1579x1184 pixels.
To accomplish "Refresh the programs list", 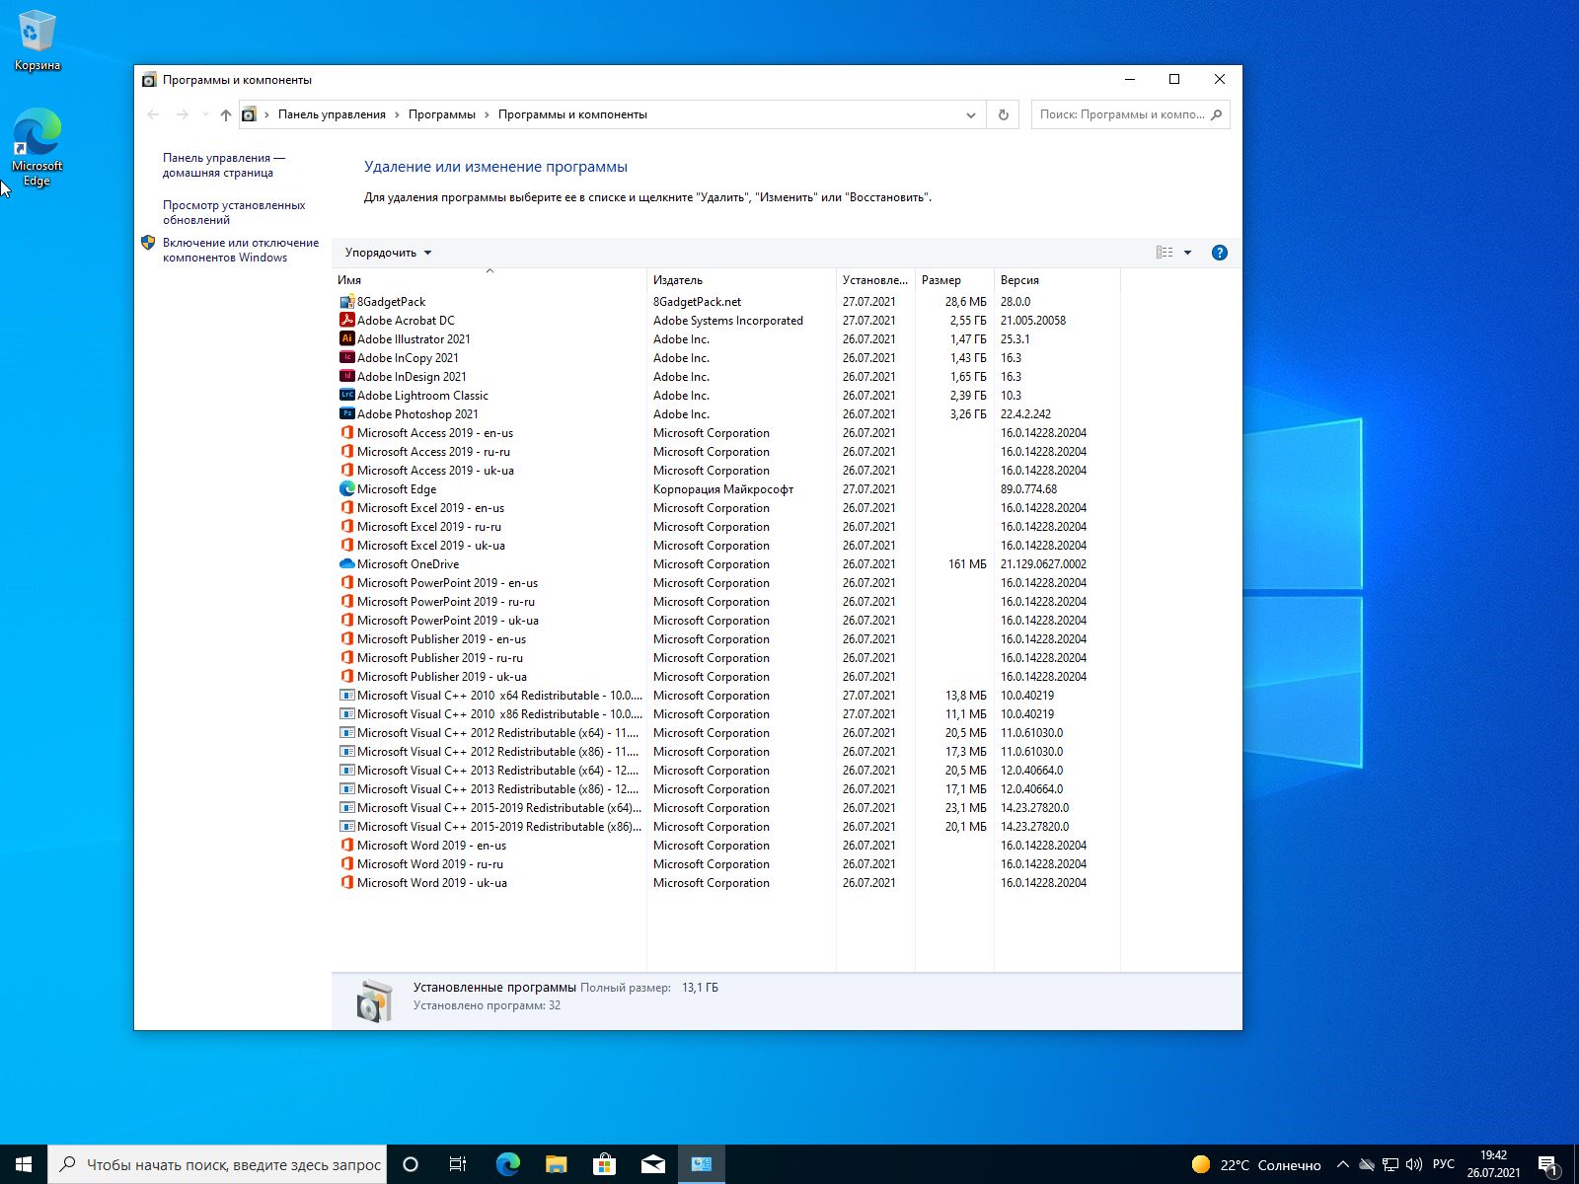I will (x=1003, y=114).
